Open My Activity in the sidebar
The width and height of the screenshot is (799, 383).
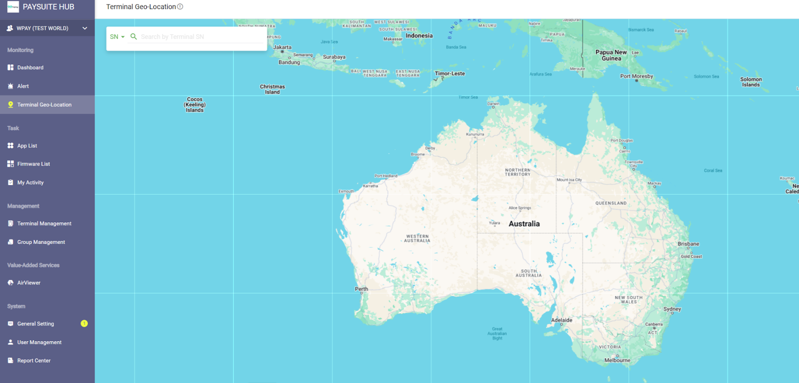coord(47,183)
